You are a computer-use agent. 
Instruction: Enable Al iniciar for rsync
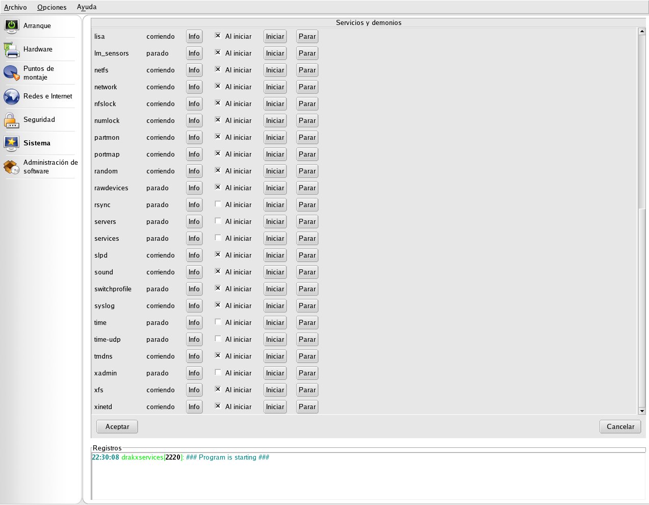click(218, 204)
